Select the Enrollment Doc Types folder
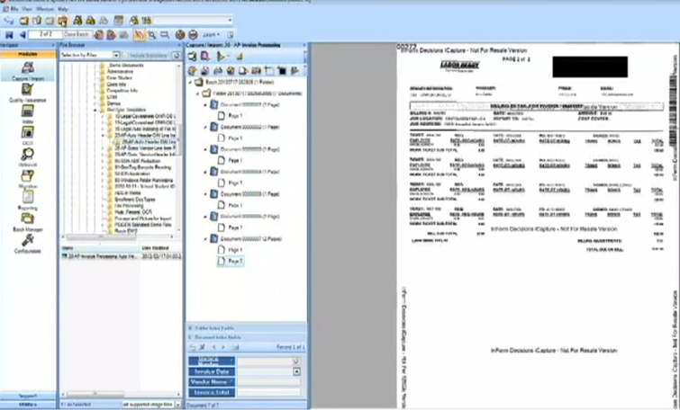Viewport: 680px width, 410px height. click(x=135, y=200)
